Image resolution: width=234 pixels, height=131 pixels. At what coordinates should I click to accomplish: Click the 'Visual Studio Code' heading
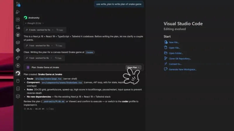(183, 24)
